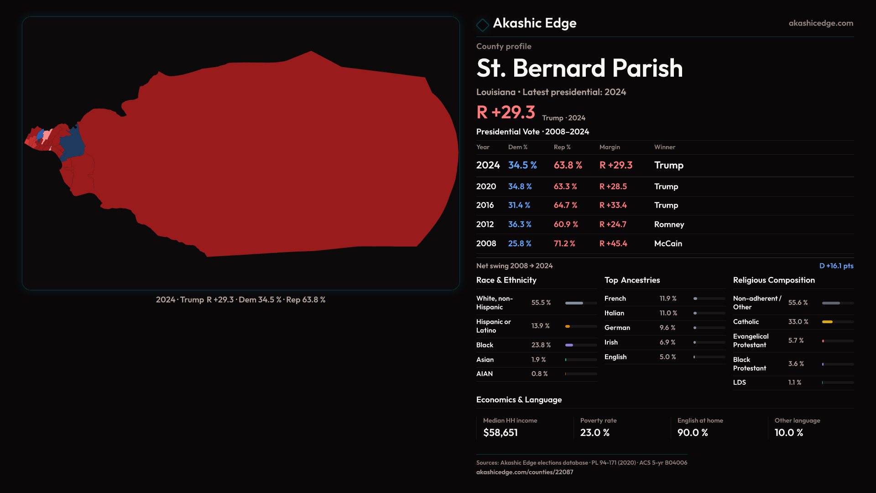Image resolution: width=876 pixels, height=493 pixels.
Task: Click the Hispanic or Latino orange bar
Action: click(x=568, y=326)
